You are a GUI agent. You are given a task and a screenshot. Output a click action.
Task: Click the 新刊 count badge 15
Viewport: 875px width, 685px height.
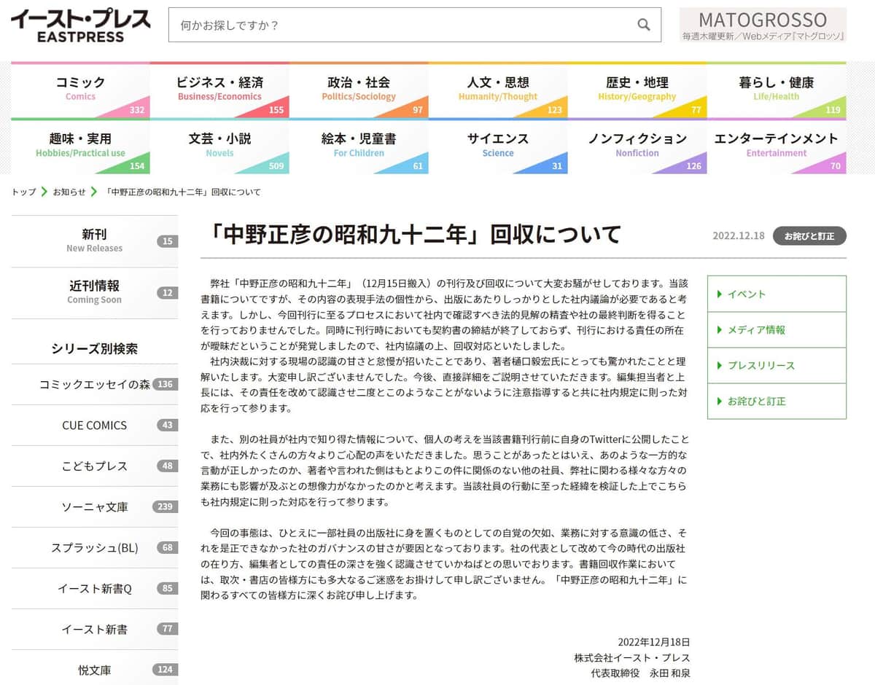pos(168,241)
